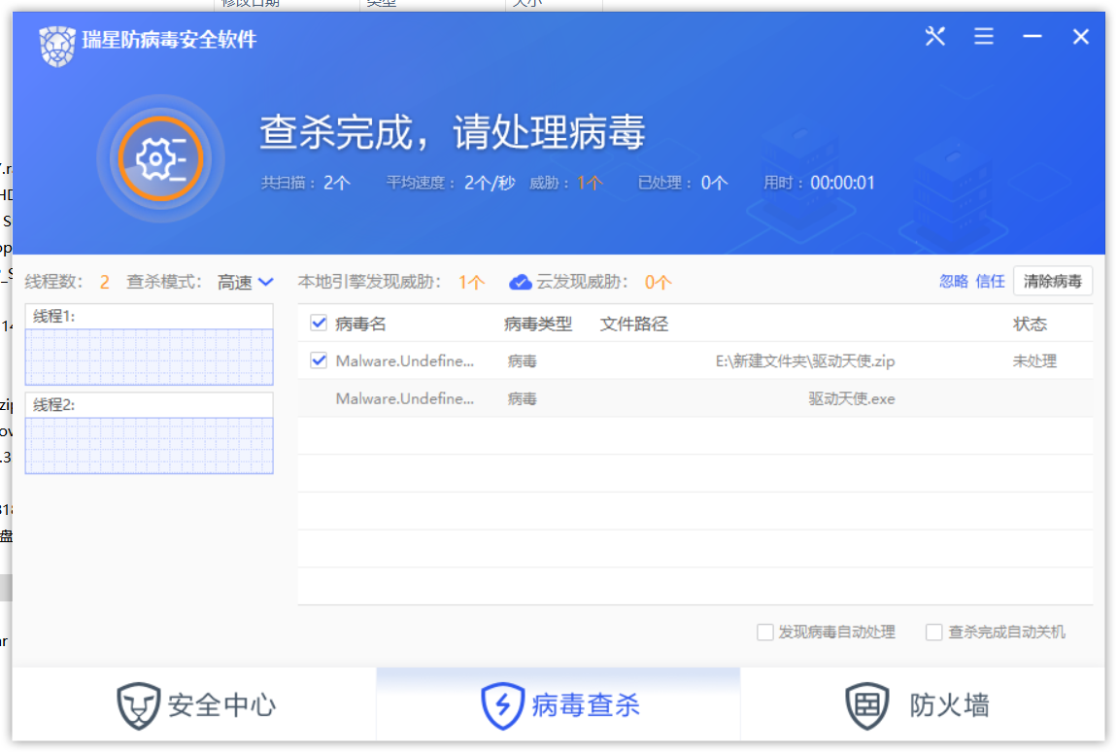Select the E:\新建文件夹\驱动天使.zip path cell
The image size is (1117, 753).
coord(805,361)
